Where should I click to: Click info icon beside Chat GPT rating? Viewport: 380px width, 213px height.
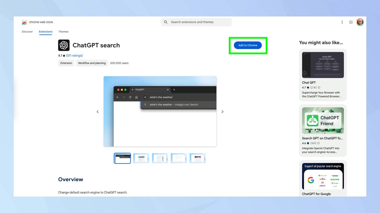(319, 87)
